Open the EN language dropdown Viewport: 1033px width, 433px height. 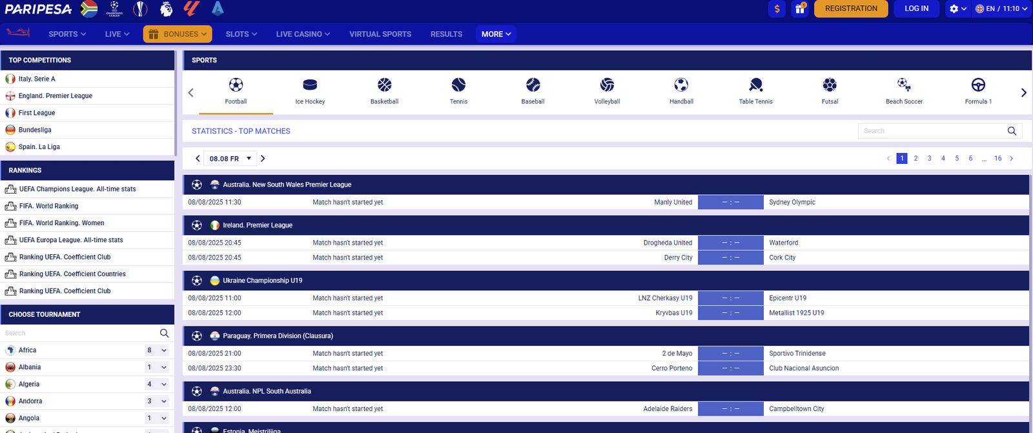tap(1001, 8)
